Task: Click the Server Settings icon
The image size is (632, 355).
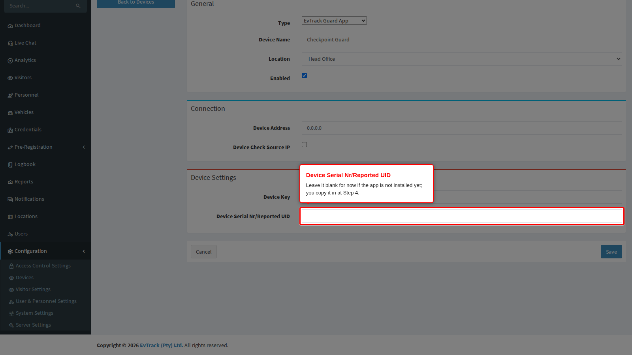Action: click(x=11, y=325)
